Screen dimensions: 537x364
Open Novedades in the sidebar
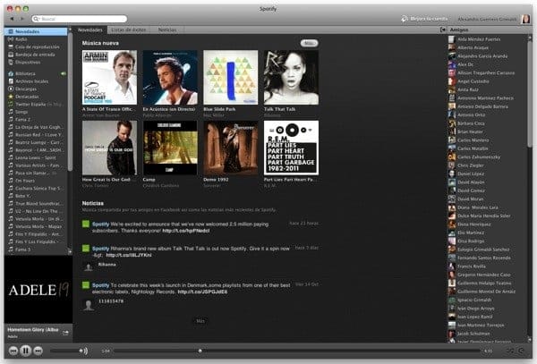coord(36,31)
